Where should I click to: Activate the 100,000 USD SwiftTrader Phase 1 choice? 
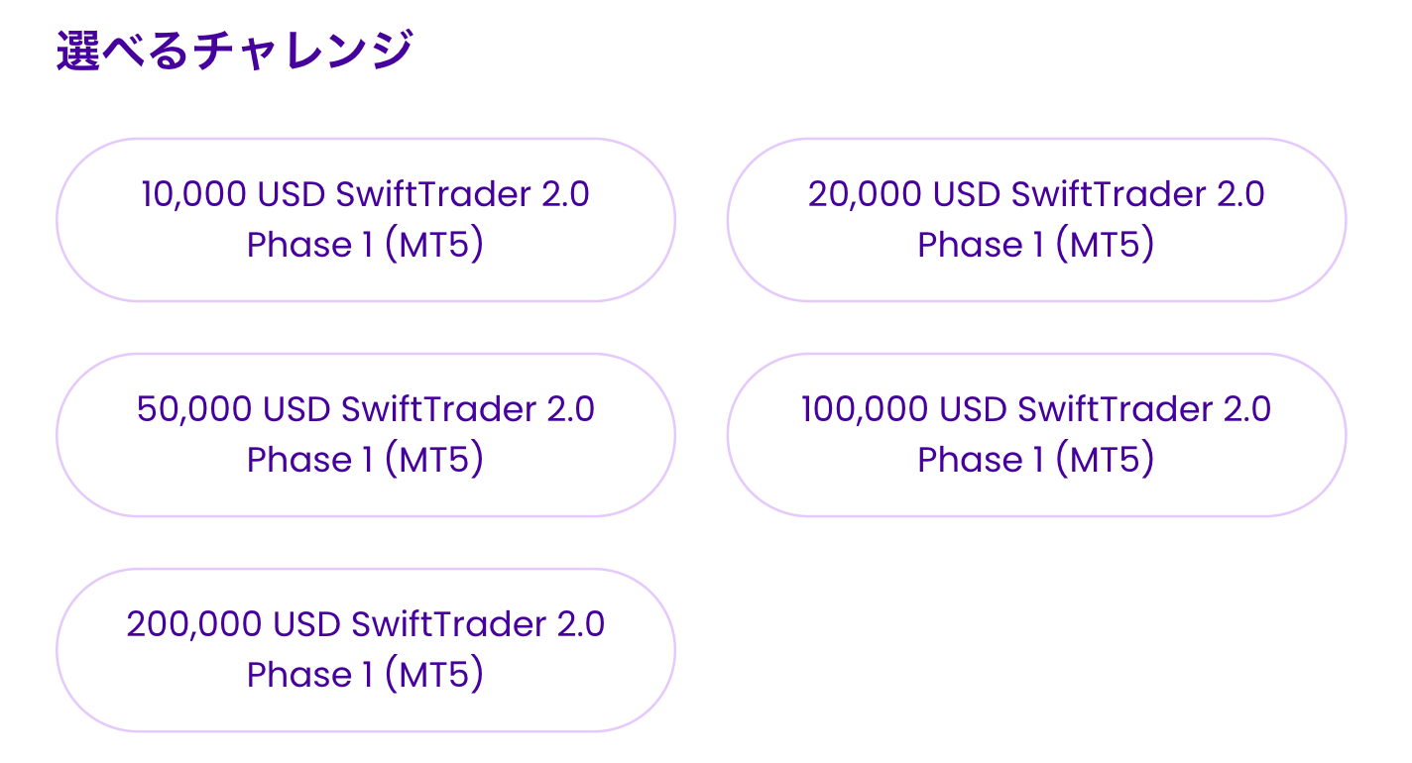pos(1036,434)
